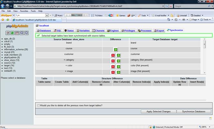Click the Google search input field
The width and height of the screenshot is (214, 129).
(190, 6)
